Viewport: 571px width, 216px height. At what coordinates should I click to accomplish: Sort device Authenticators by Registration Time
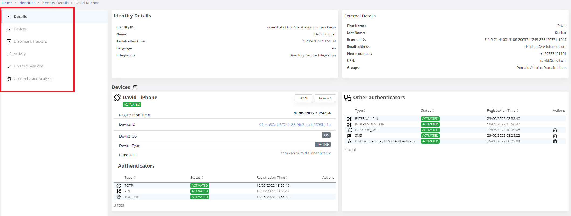click(x=272, y=178)
